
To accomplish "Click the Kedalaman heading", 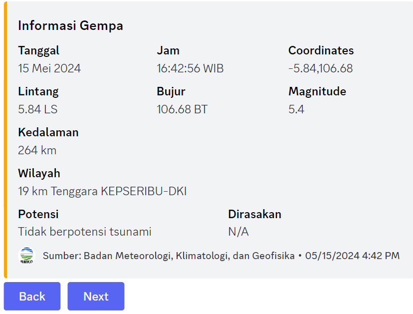I will point(48,132).
